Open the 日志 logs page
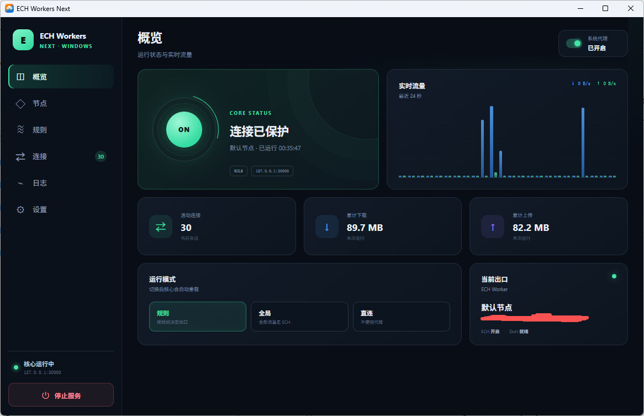The height and width of the screenshot is (416, 644). click(61, 183)
